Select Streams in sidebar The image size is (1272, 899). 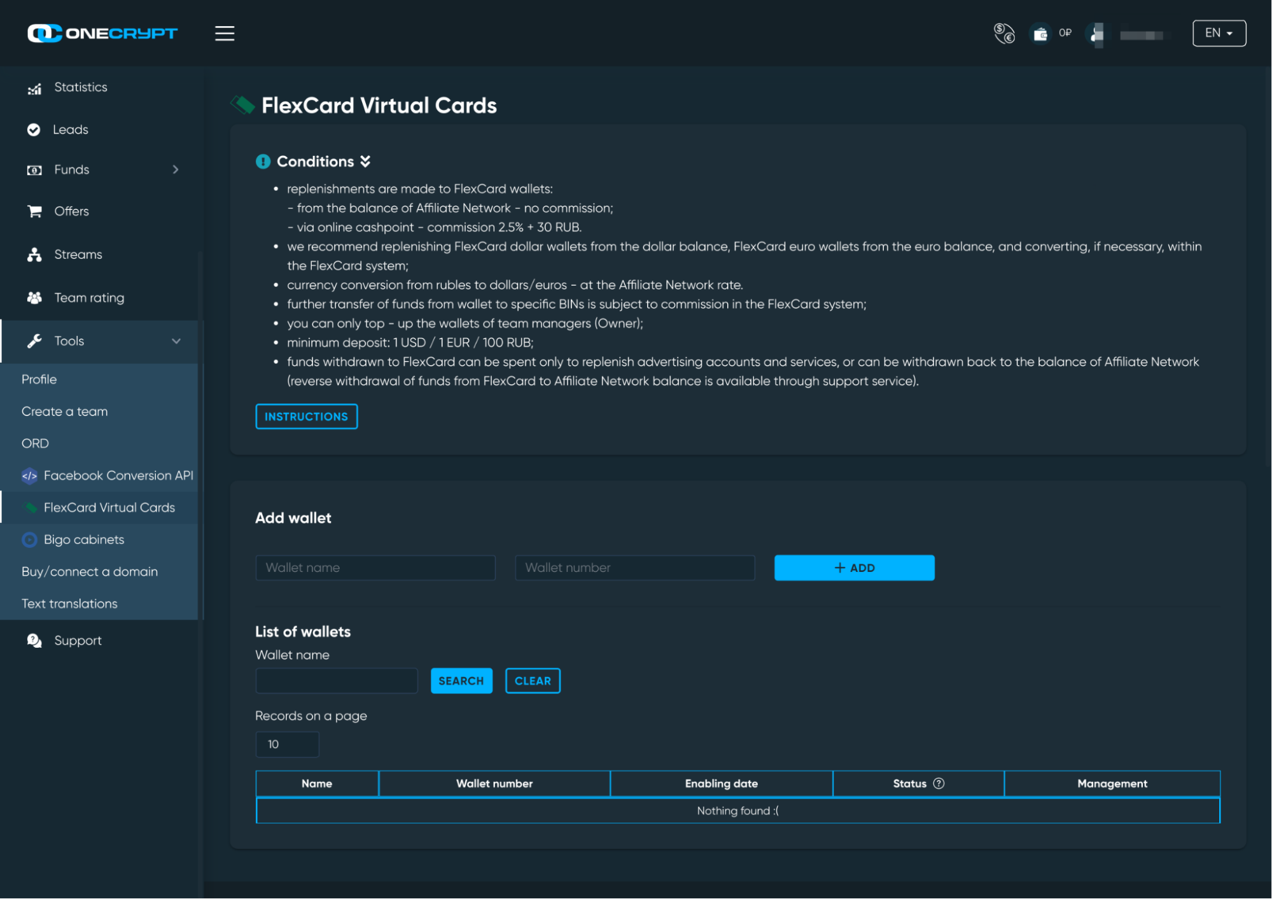pyautogui.click(x=78, y=254)
